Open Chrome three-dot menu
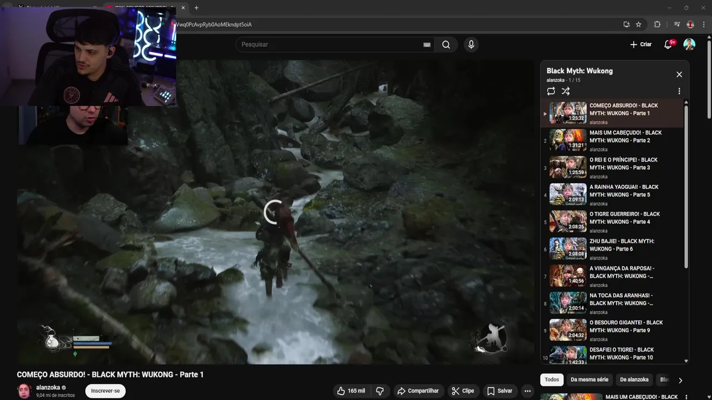Viewport: 712px width, 400px height. (x=703, y=24)
